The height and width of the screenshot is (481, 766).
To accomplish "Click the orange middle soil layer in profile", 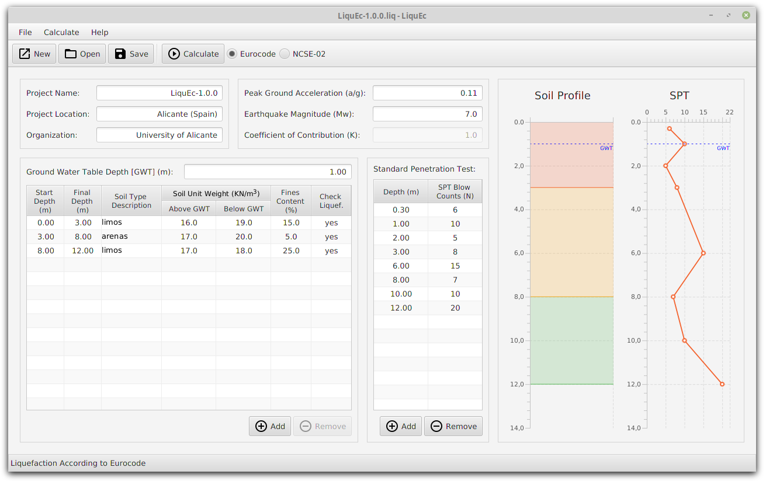I will pos(571,242).
